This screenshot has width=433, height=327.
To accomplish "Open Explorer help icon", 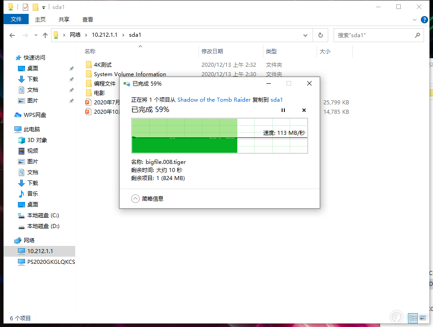I will [424, 20].
